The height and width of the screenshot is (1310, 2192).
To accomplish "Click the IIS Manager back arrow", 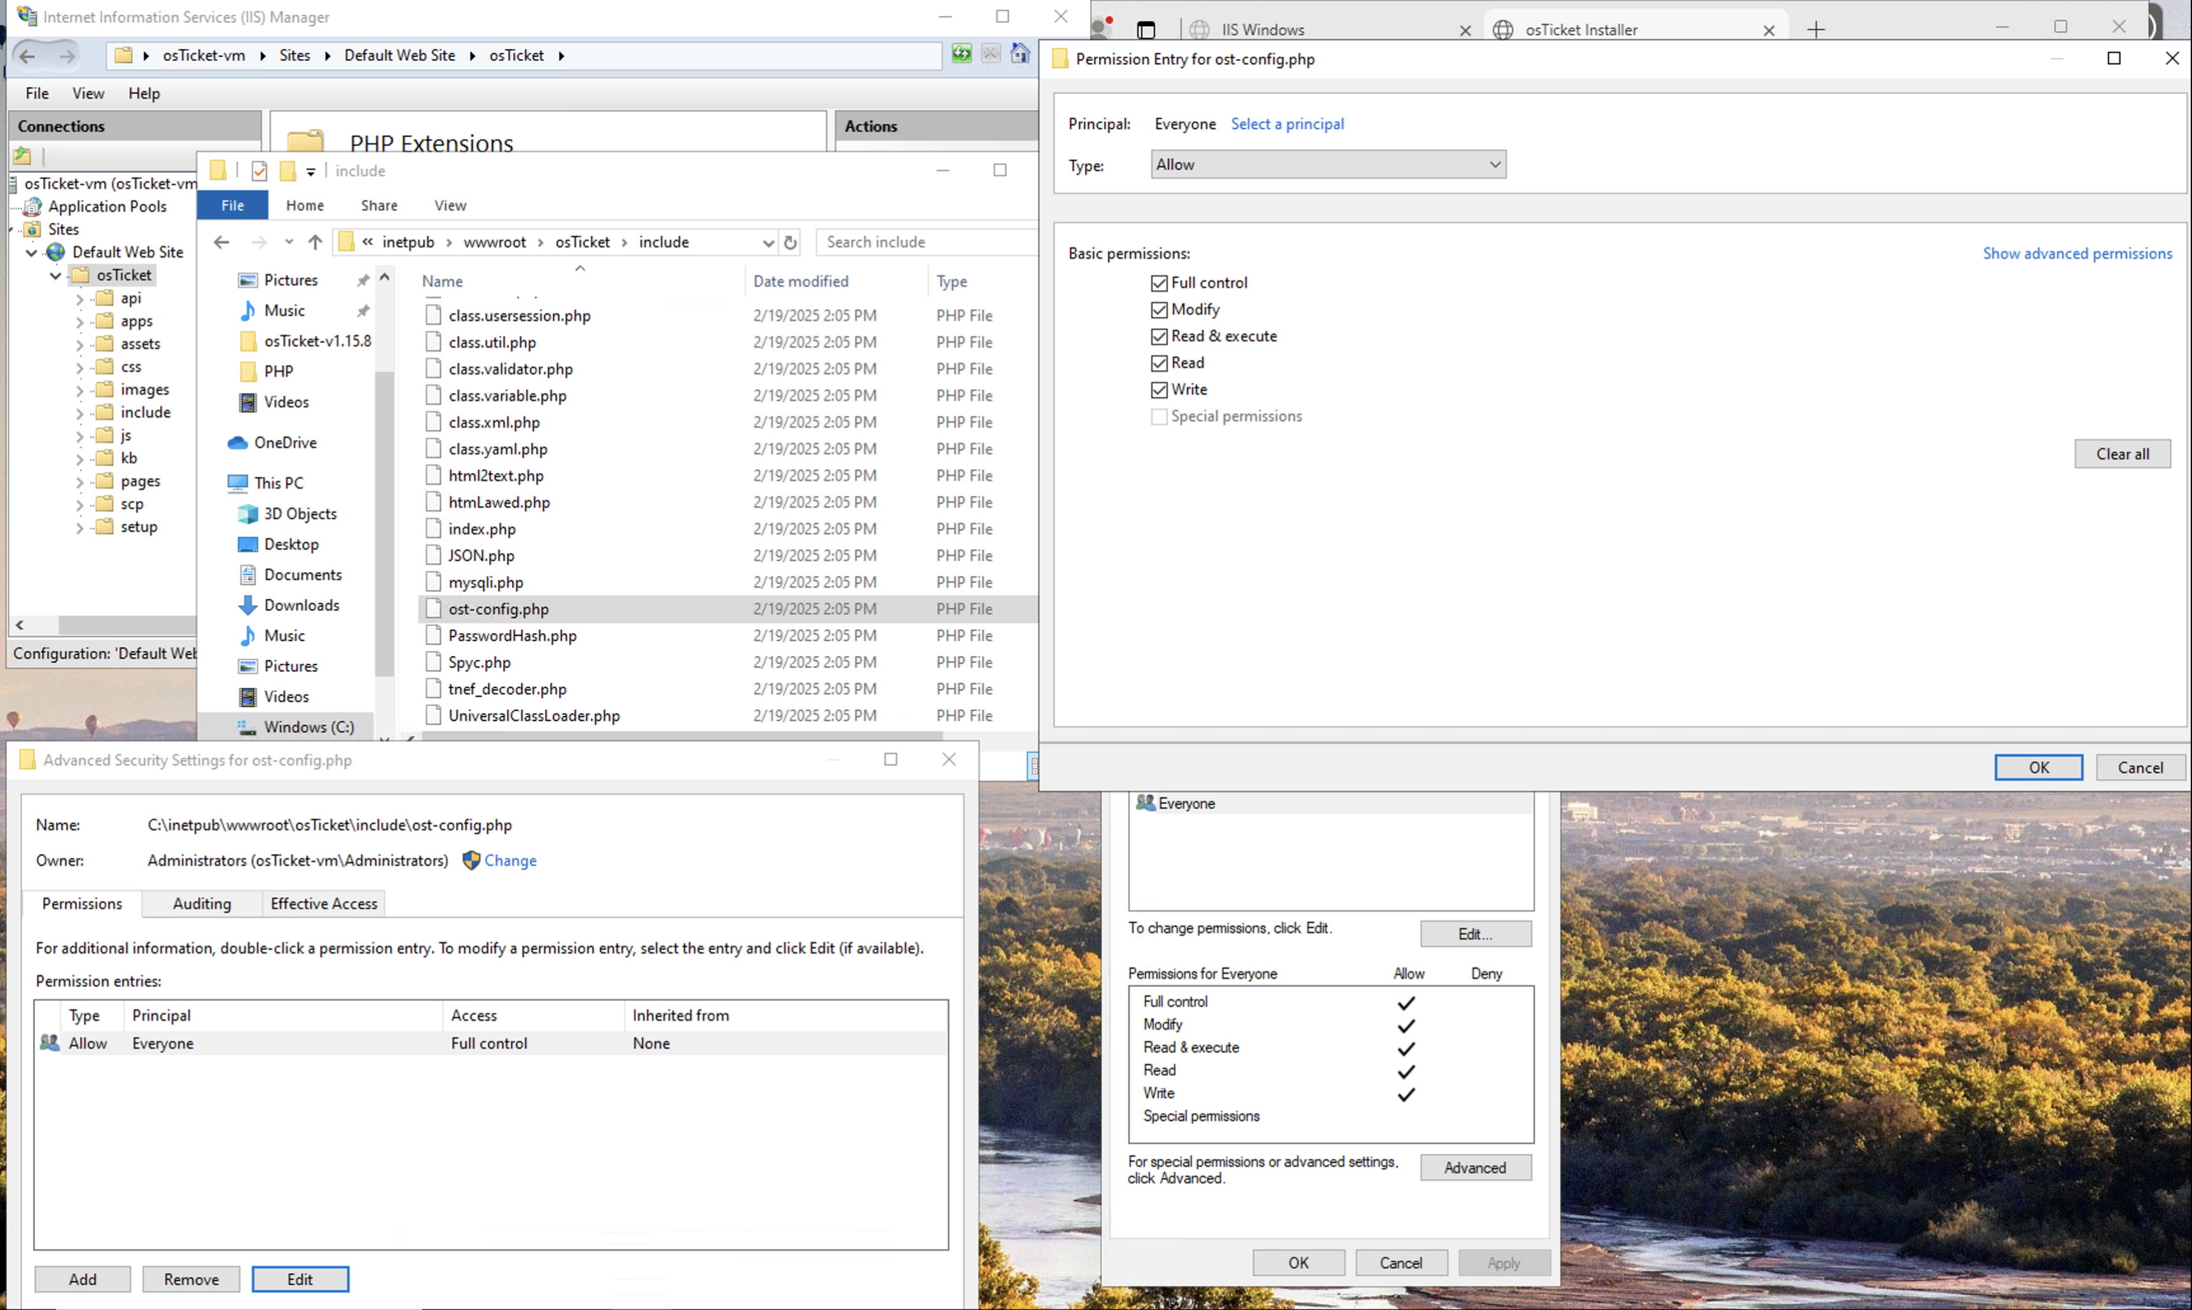I will point(27,55).
